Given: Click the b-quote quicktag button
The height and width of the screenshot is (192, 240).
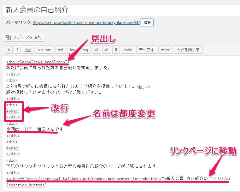Looking at the screenshot, I should (x=44, y=50).
